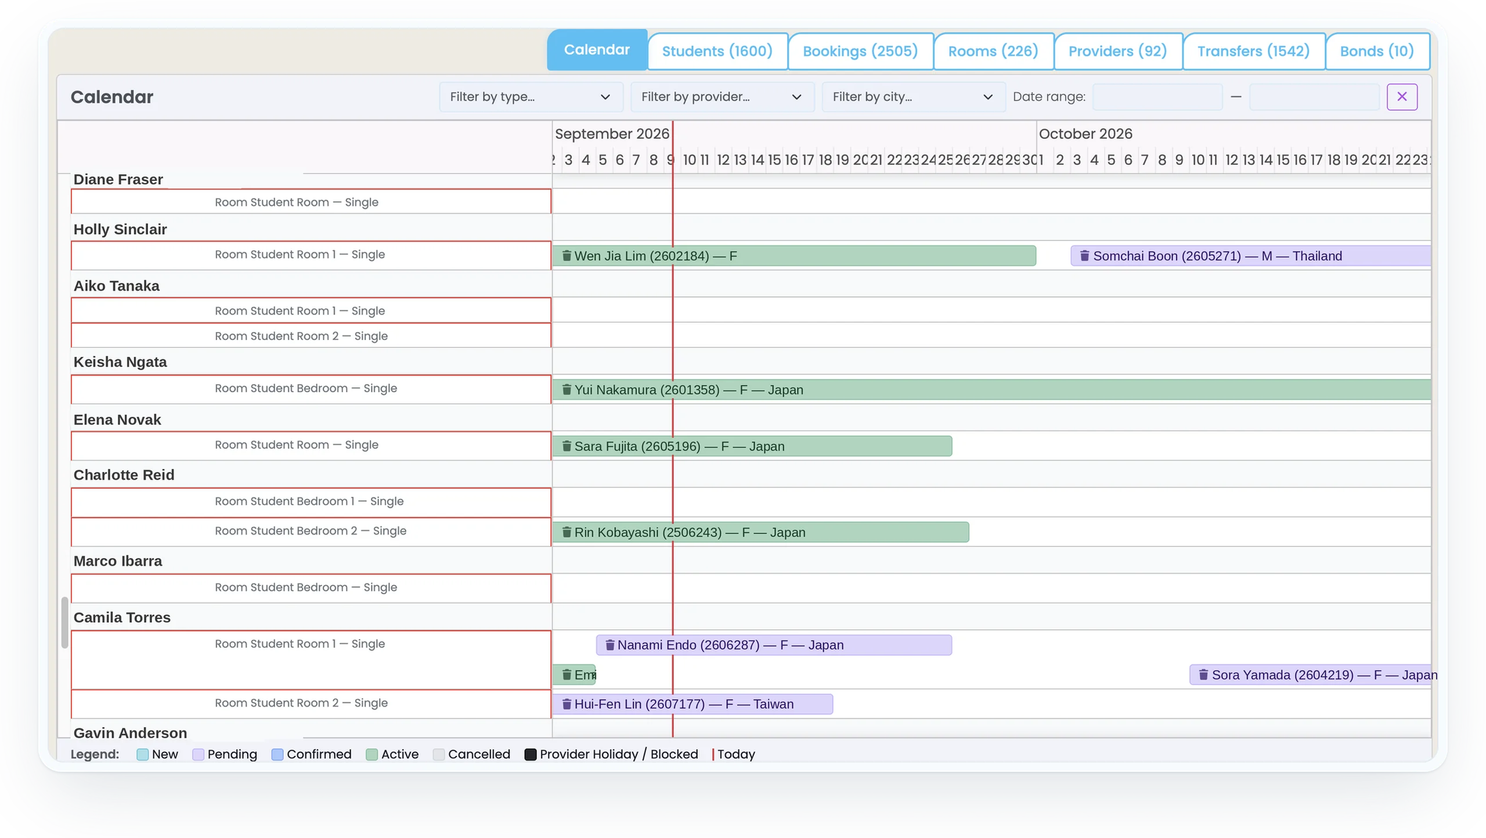Click trash icon on Somchai Boon booking
1486x838 pixels.
(x=1084, y=256)
